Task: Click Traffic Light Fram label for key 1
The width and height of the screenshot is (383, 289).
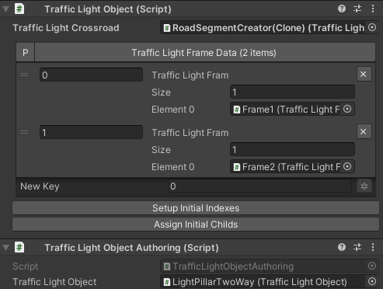Action: pos(190,133)
